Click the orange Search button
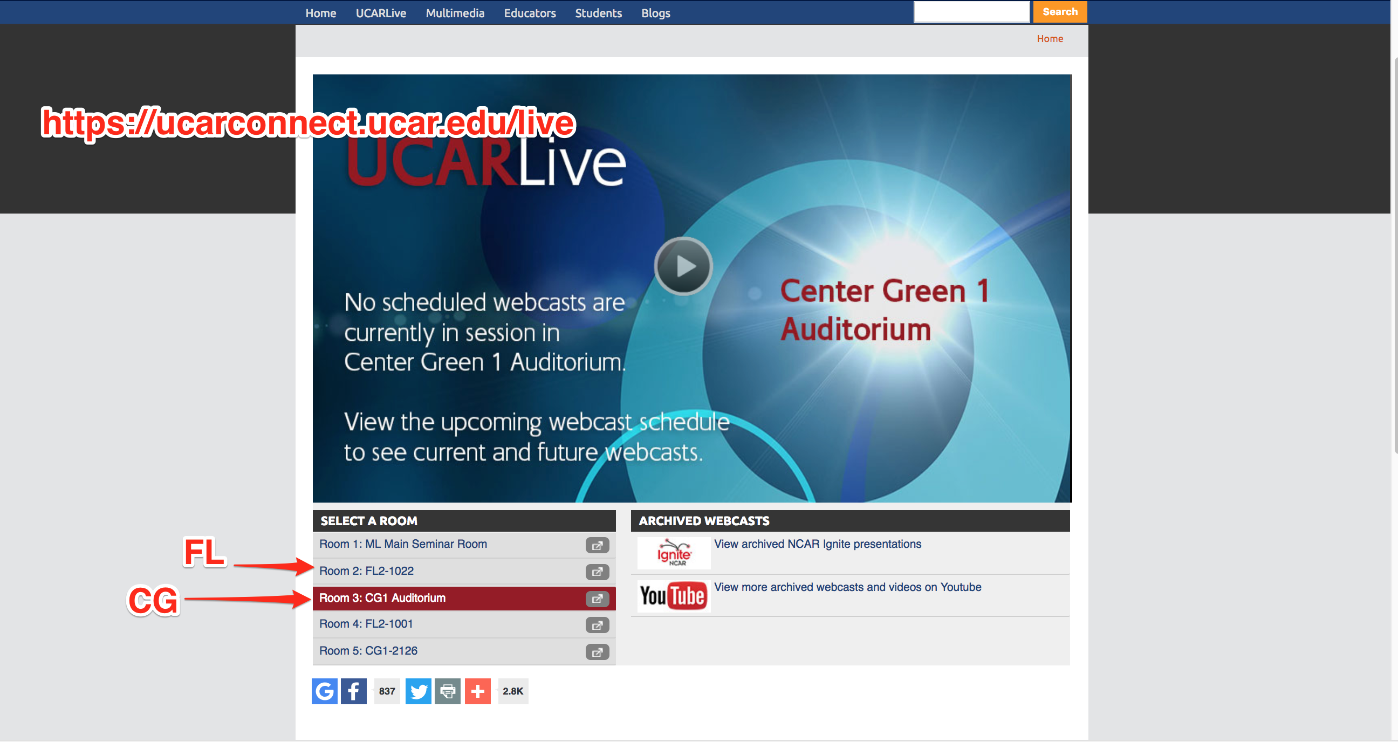 pos(1059,12)
